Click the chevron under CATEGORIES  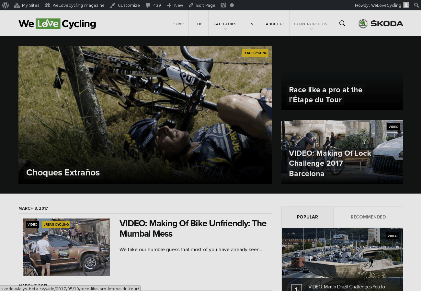pos(225,29)
